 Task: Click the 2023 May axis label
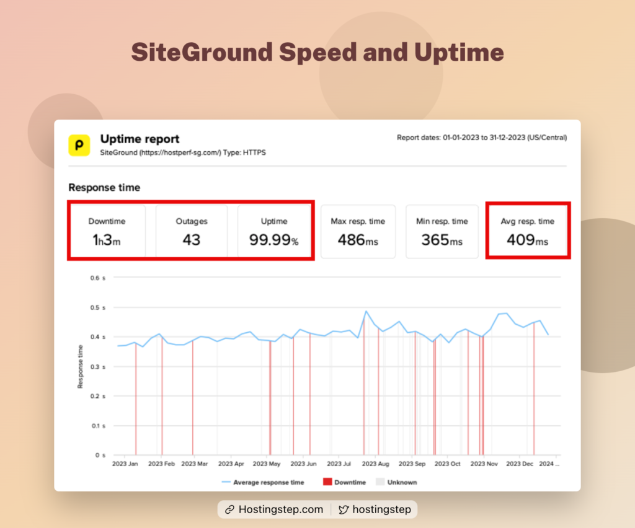267,464
